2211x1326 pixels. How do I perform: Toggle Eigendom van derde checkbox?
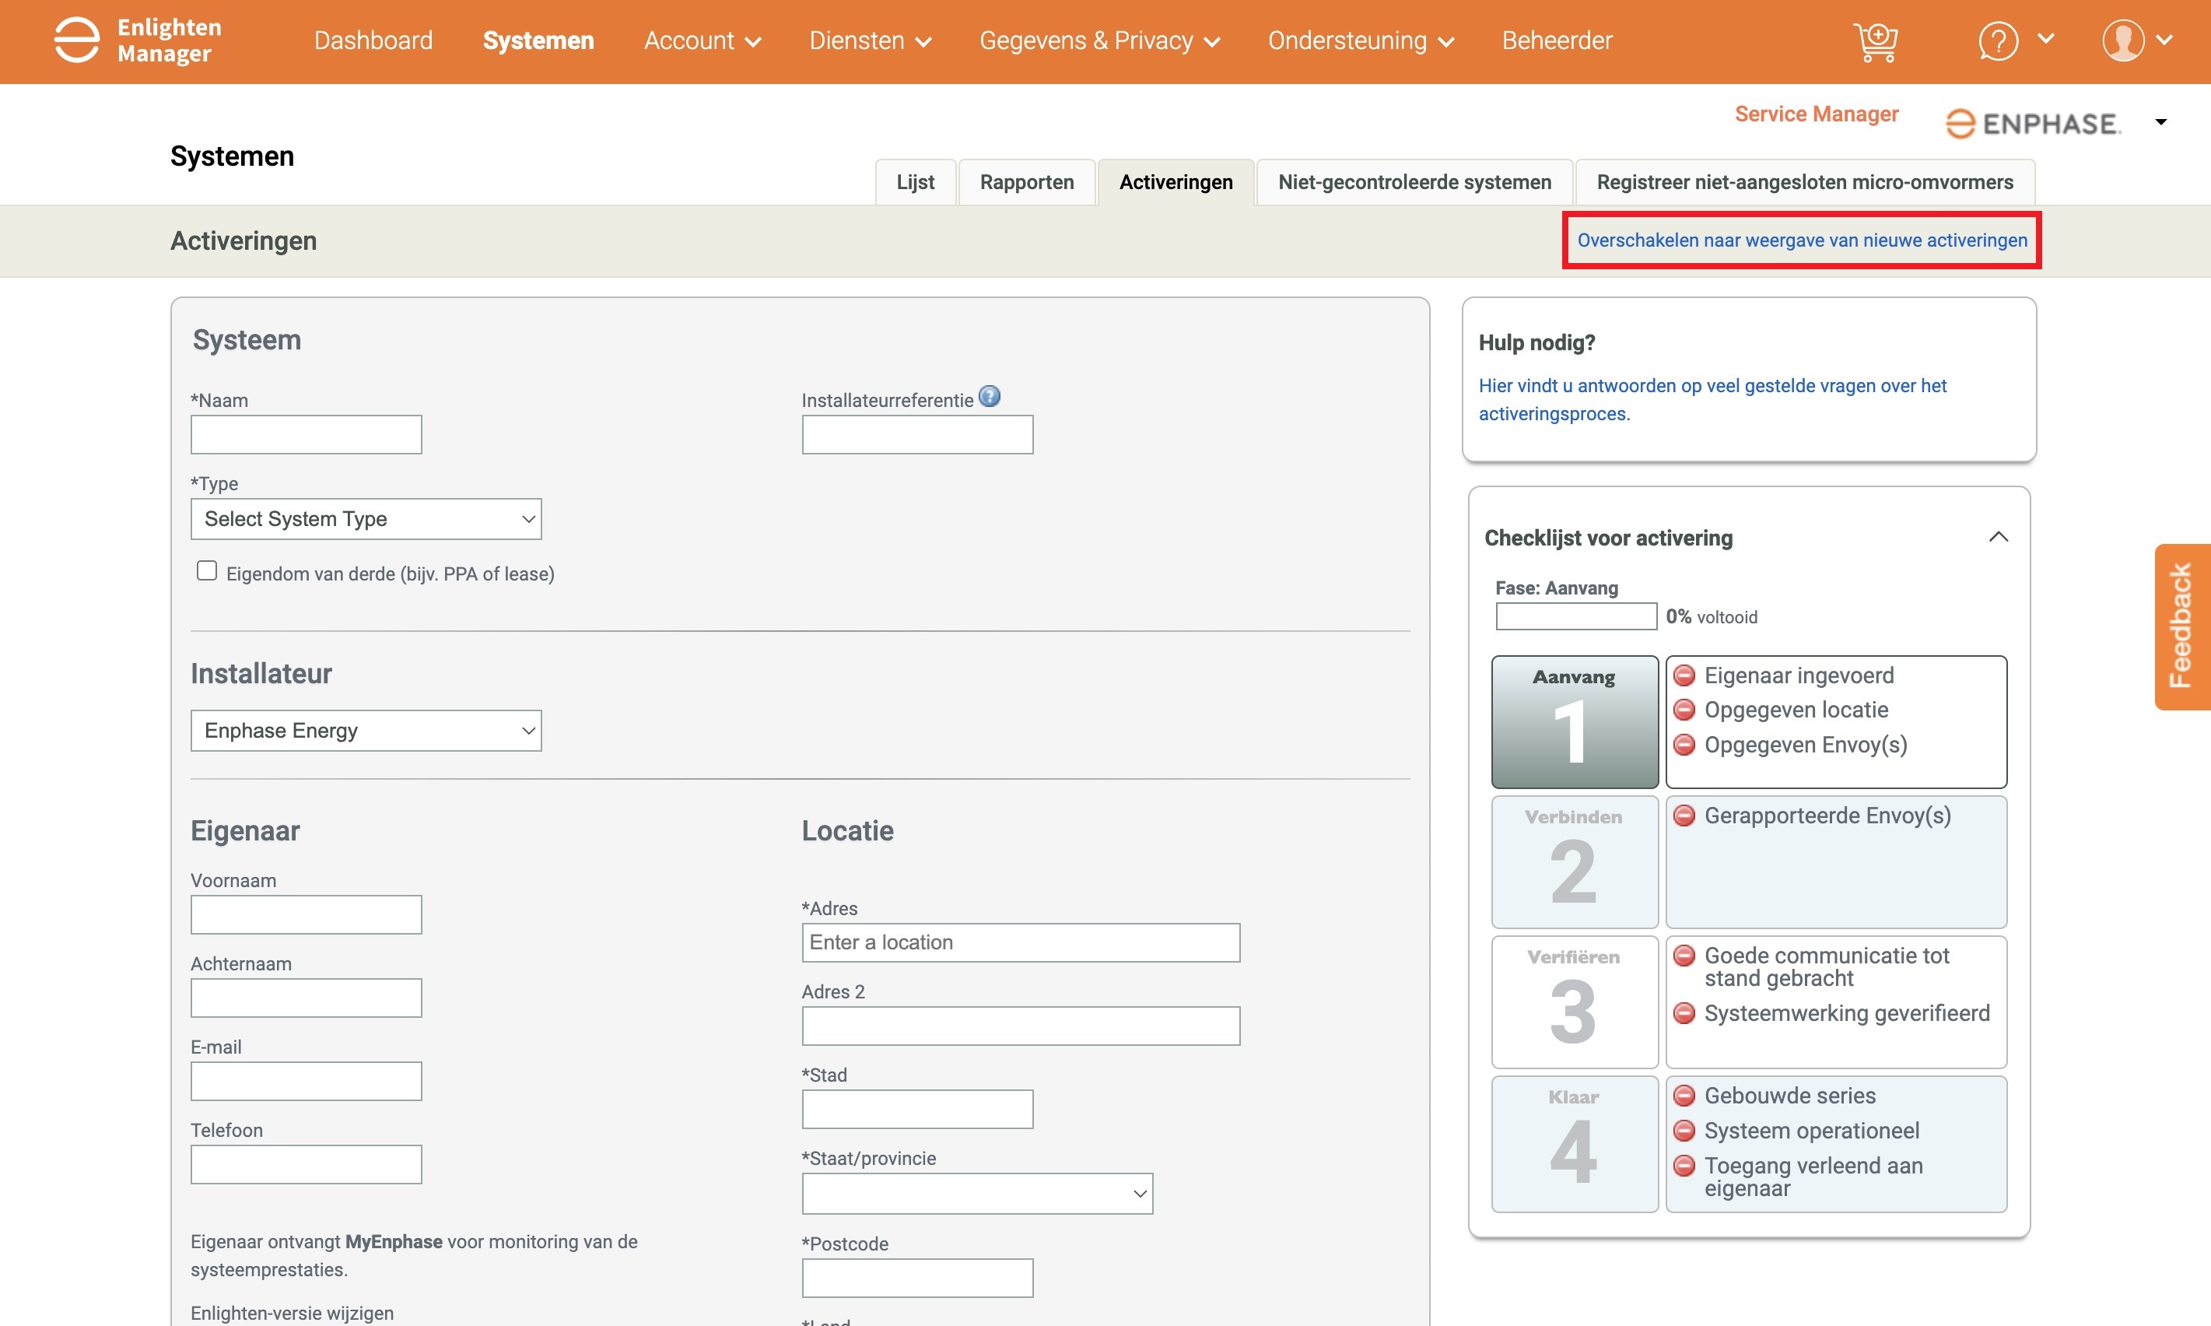(x=206, y=571)
